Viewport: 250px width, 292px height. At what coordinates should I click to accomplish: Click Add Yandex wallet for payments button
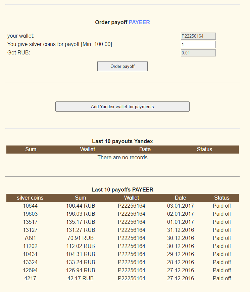point(122,107)
